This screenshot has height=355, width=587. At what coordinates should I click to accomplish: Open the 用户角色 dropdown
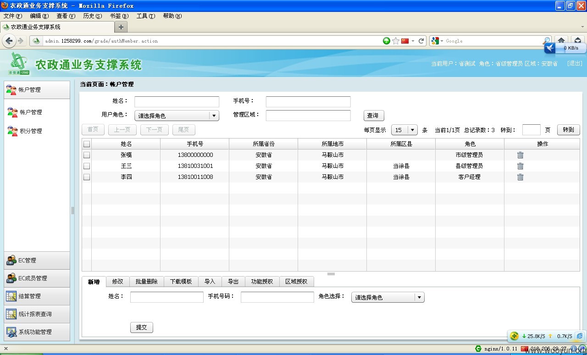pyautogui.click(x=177, y=116)
